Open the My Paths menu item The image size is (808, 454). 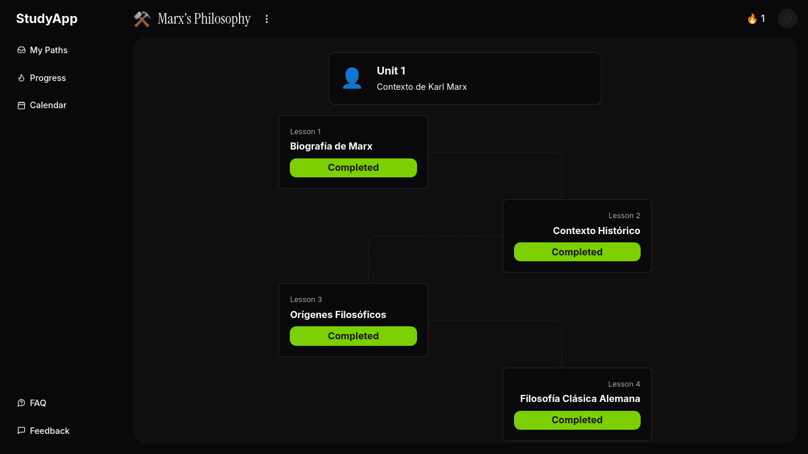[x=49, y=50]
